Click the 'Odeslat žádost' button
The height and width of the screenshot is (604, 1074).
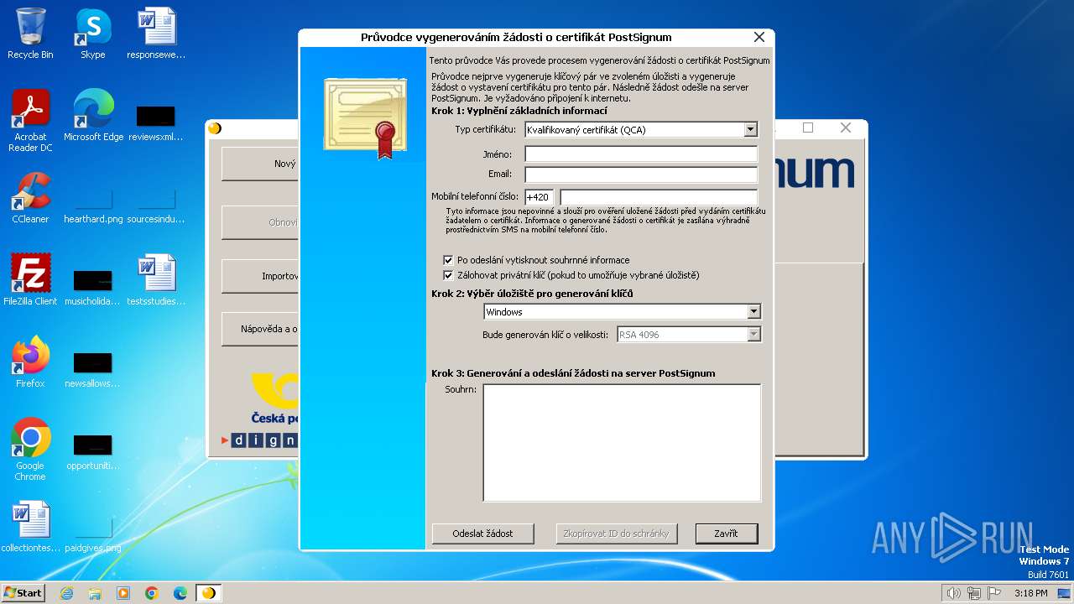(482, 534)
